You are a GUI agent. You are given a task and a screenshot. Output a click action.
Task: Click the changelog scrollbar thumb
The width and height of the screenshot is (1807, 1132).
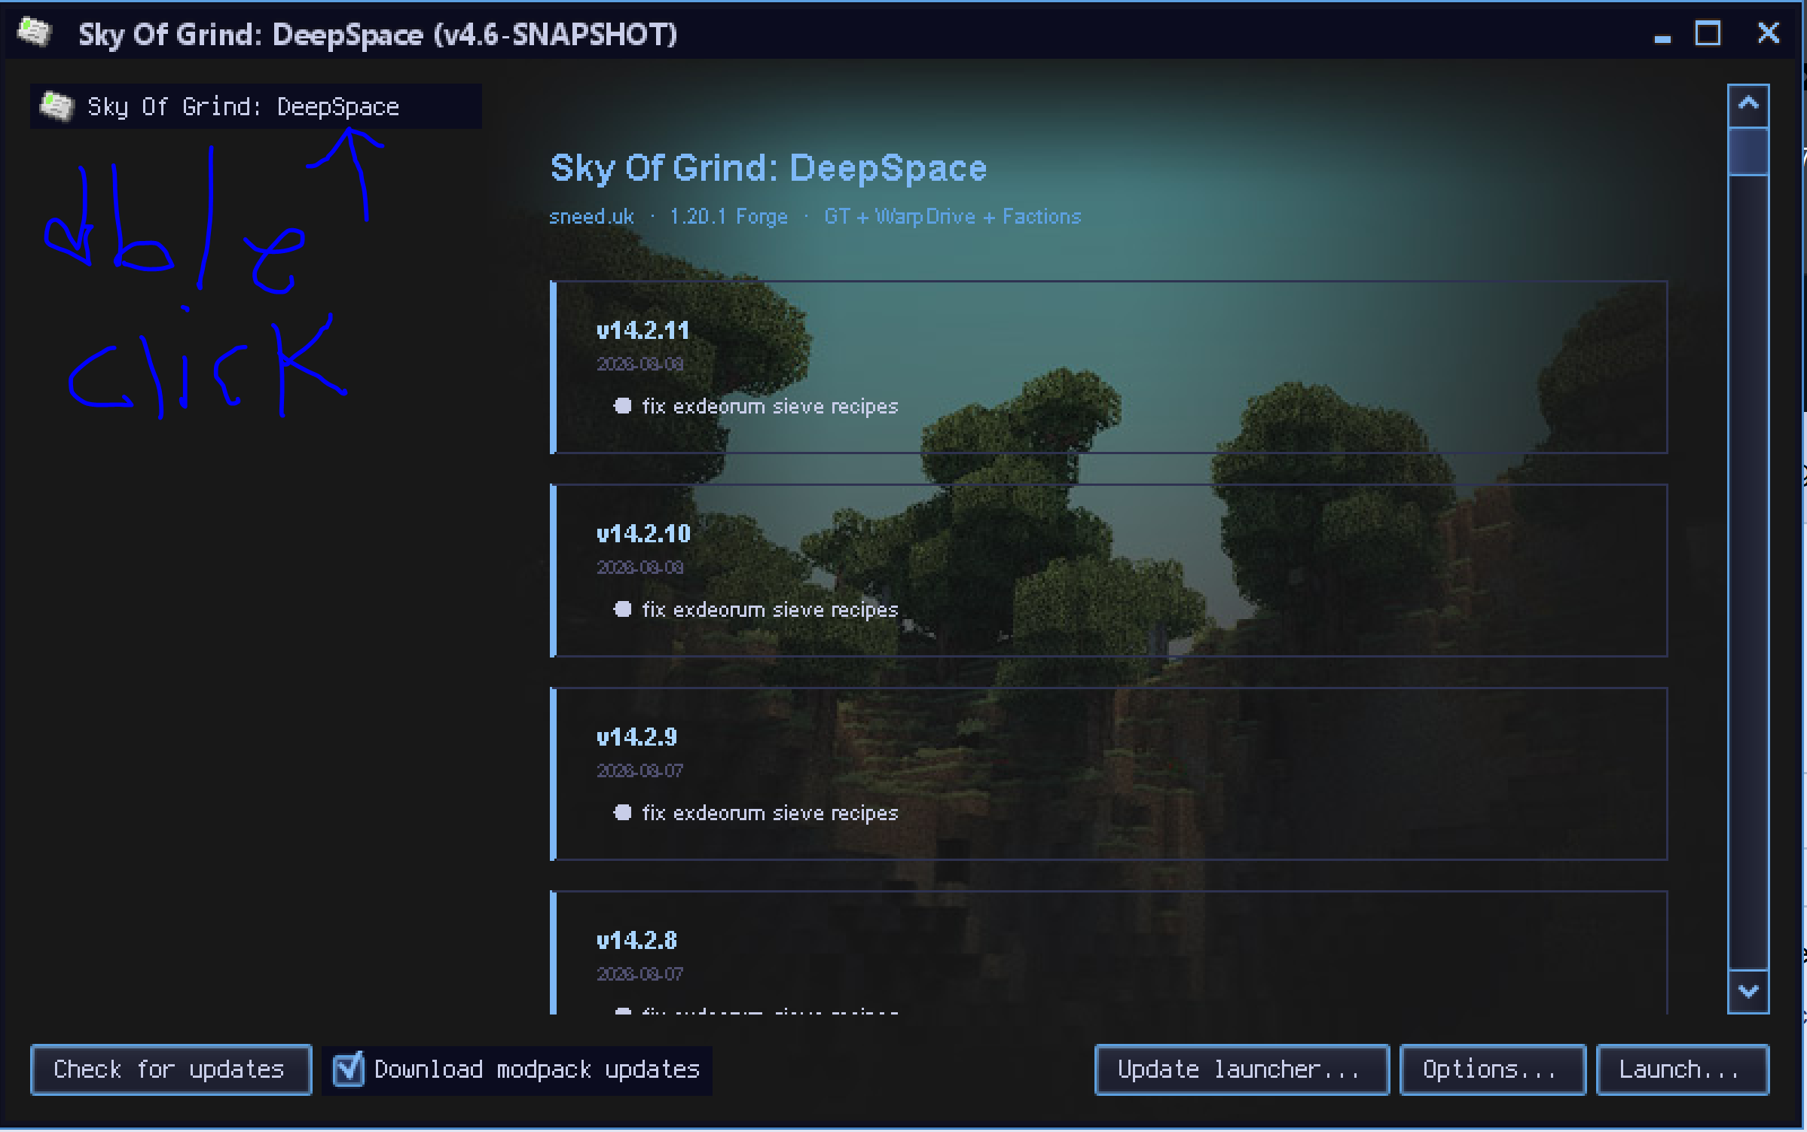[x=1748, y=151]
